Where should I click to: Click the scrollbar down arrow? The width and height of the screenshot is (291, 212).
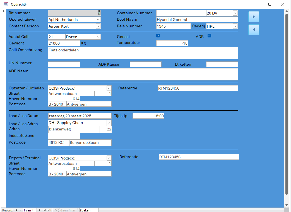click(x=287, y=204)
